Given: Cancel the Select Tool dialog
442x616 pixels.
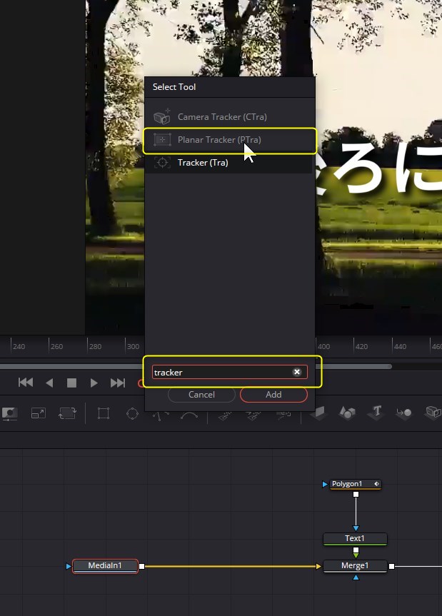Looking at the screenshot, I should tap(201, 395).
